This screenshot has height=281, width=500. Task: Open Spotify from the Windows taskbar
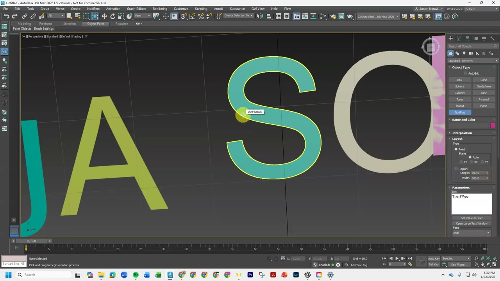tap(136, 275)
